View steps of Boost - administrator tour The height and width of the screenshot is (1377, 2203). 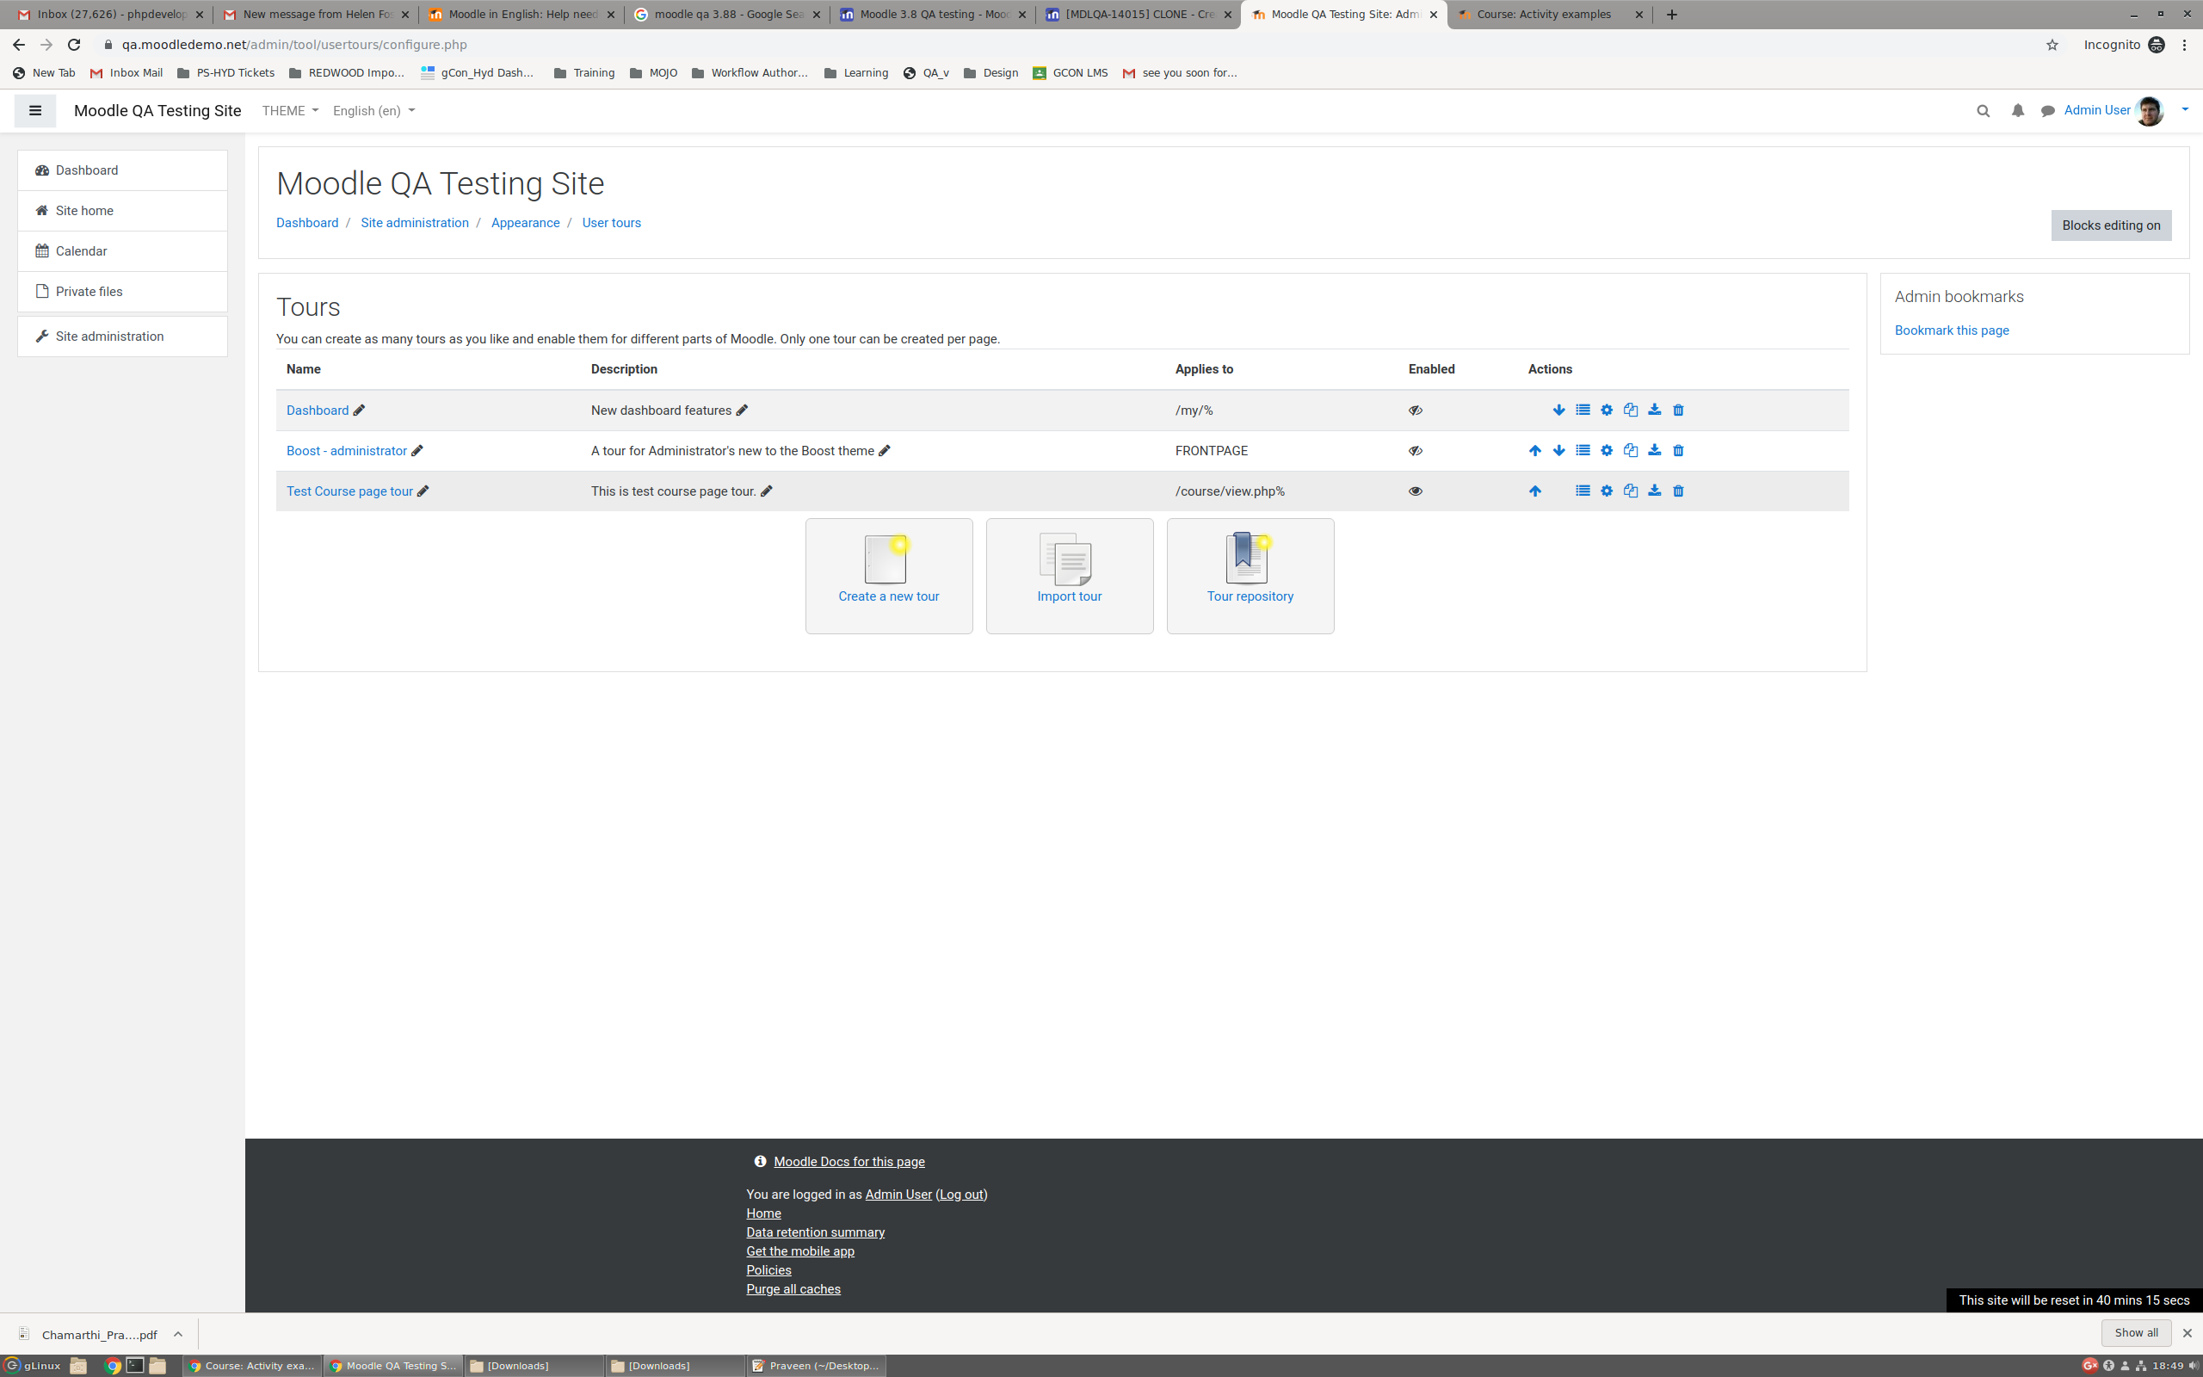(x=1583, y=451)
